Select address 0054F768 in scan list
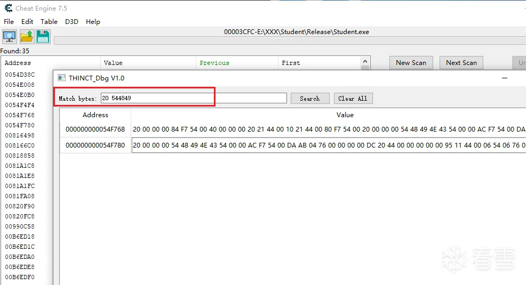This screenshot has height=285, width=526. tap(20, 115)
